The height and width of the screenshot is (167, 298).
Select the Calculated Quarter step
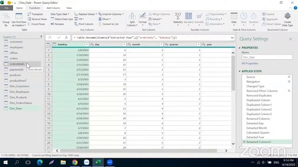pyautogui.click(x=257, y=133)
